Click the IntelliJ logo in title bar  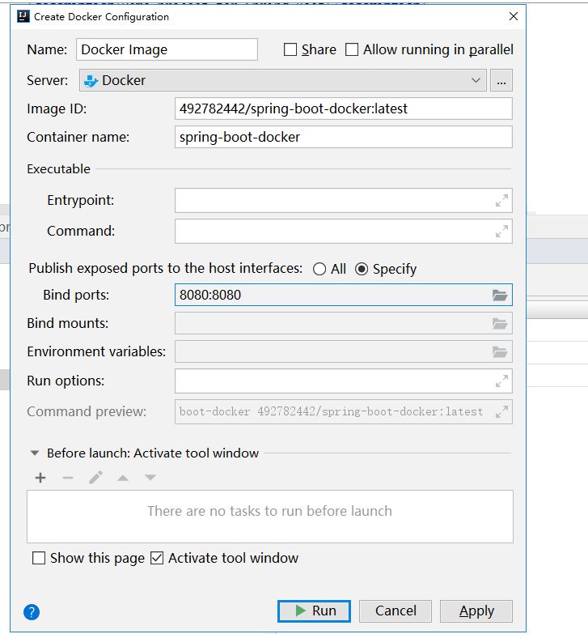pos(23,16)
